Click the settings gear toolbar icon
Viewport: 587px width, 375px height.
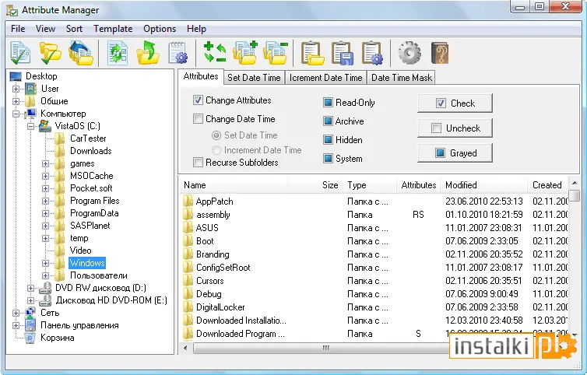(409, 53)
